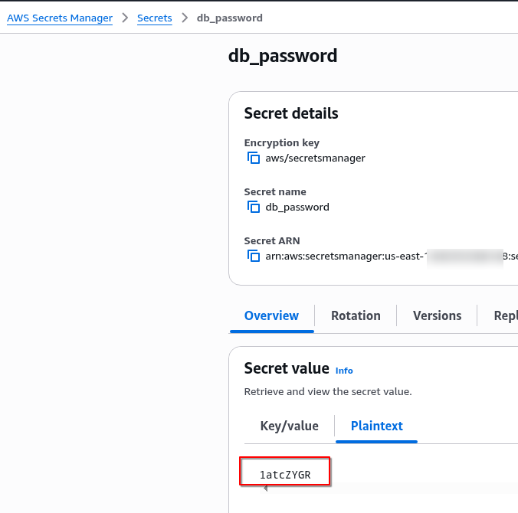This screenshot has height=513, width=518.
Task: Switch to the Overview tab
Action: [x=271, y=315]
